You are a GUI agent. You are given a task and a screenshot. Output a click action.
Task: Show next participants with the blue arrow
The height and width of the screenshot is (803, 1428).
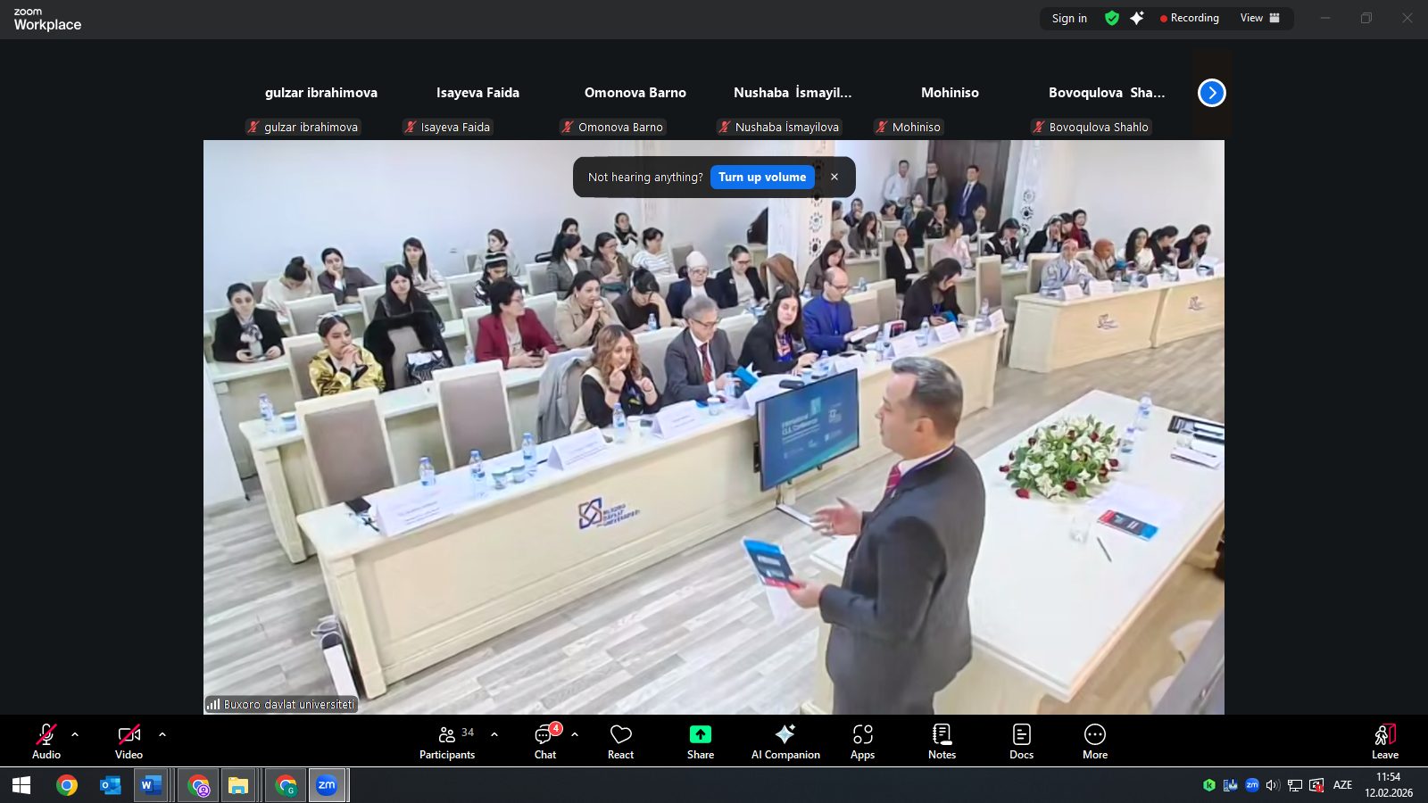(x=1211, y=93)
